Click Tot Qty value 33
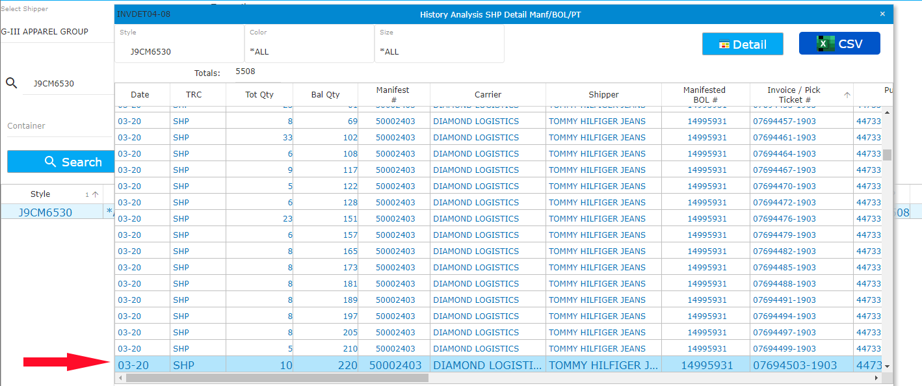This screenshot has height=386, width=922. (x=287, y=137)
